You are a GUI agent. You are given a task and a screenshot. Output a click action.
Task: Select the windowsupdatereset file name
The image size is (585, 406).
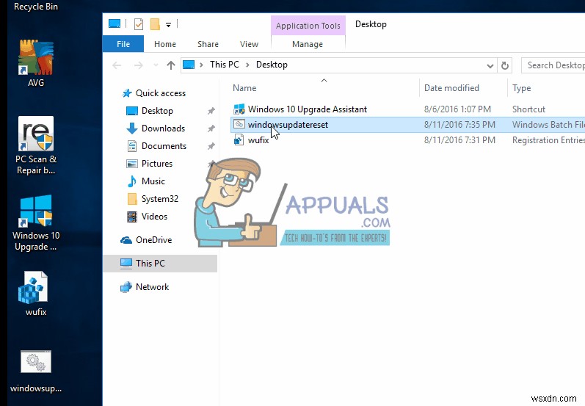click(288, 125)
